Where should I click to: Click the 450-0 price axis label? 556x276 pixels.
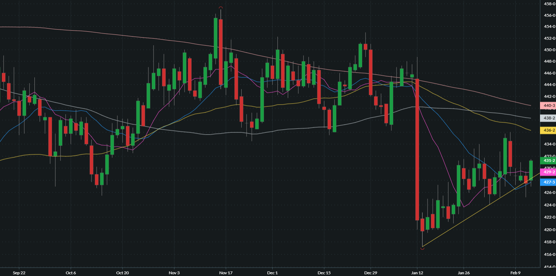point(550,50)
